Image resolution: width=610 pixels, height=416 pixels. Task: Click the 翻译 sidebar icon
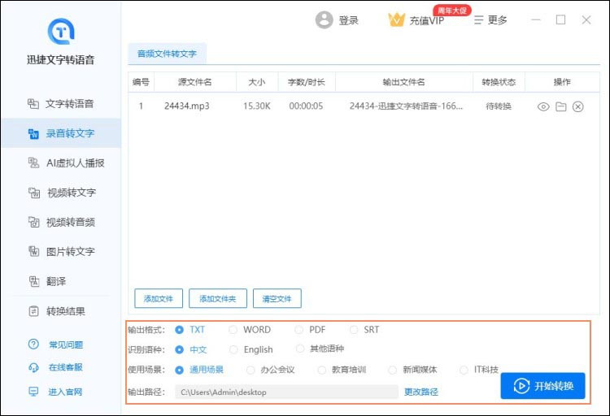(x=34, y=281)
